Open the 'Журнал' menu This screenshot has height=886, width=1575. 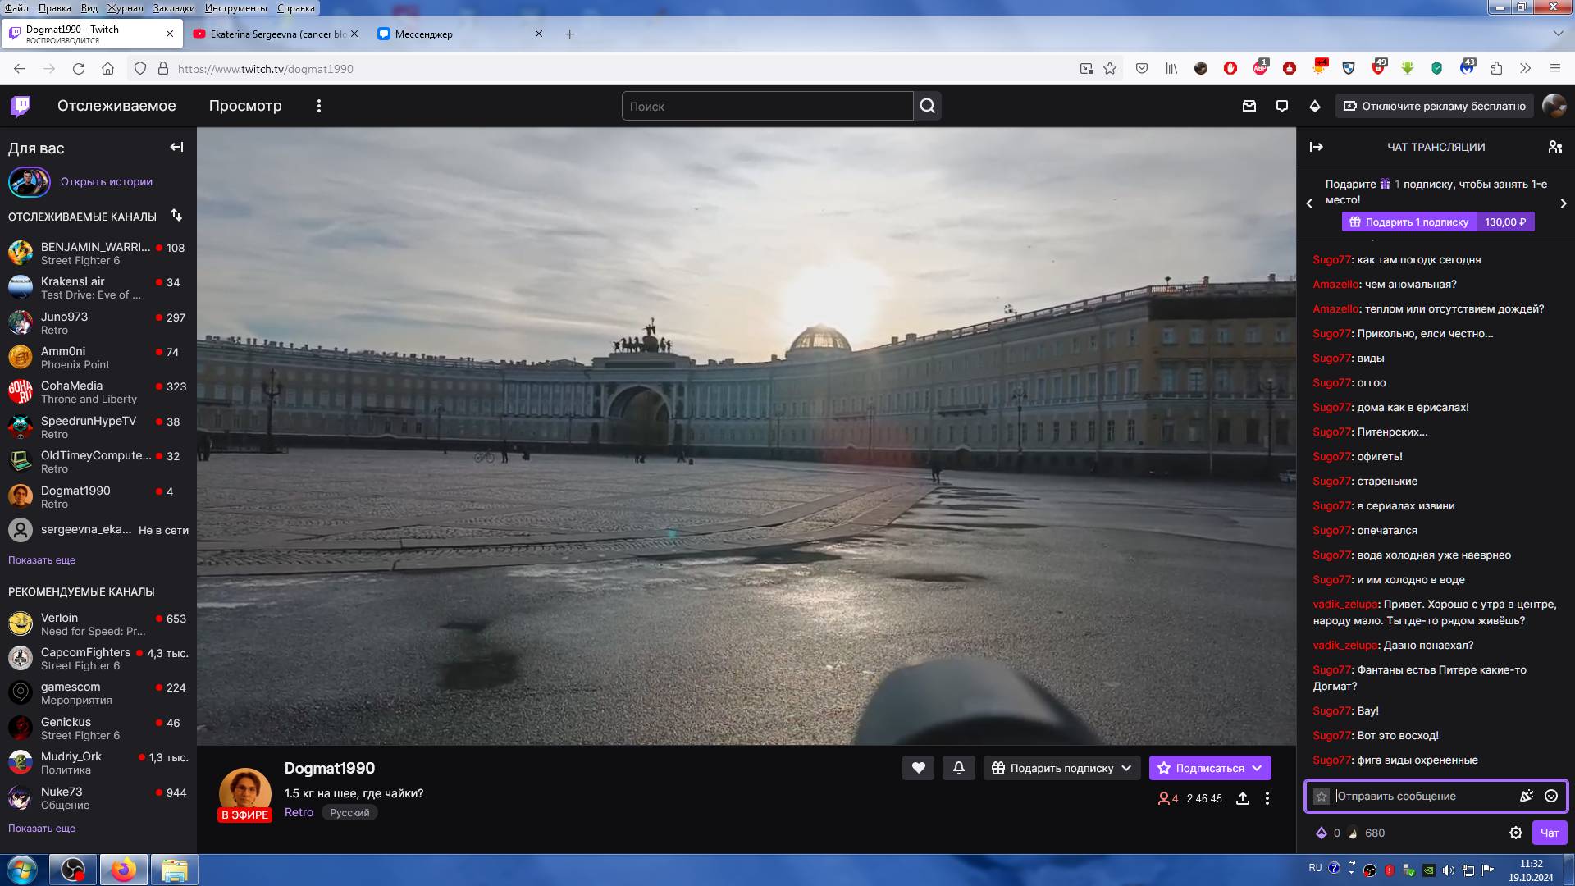point(125,7)
